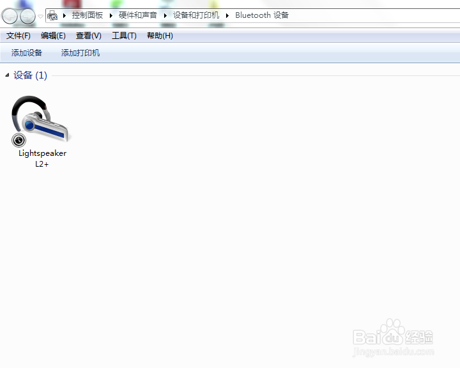Open the 帮助(H) menu
460x368 pixels.
click(160, 36)
